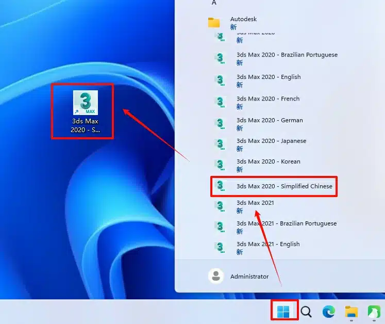Click the 3ds Max 2020 - English icon
The height and width of the screenshot is (324, 385).
(221, 80)
